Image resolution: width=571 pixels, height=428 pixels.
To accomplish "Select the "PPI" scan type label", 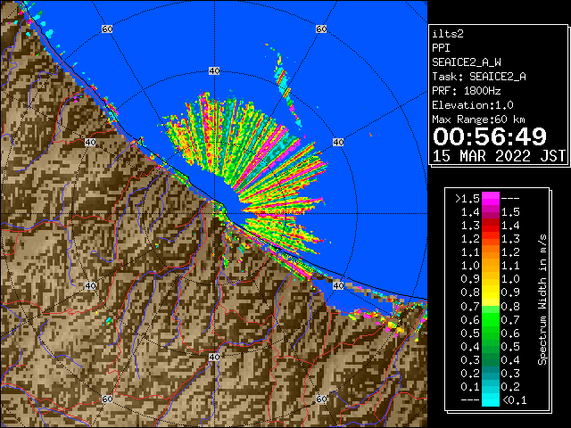I will click(441, 48).
